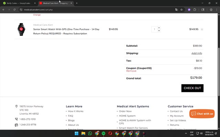Click the page vertical scrollbar thumb

coord(219,72)
